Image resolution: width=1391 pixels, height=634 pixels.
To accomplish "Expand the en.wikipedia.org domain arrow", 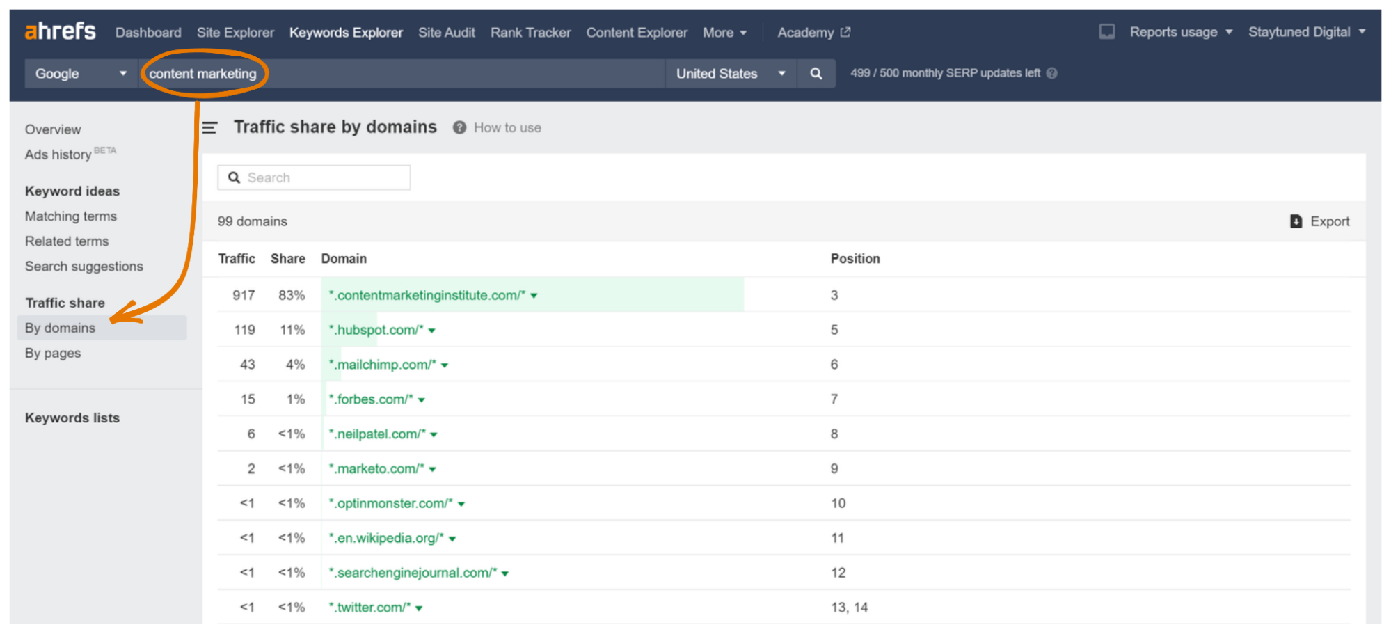I will (452, 539).
